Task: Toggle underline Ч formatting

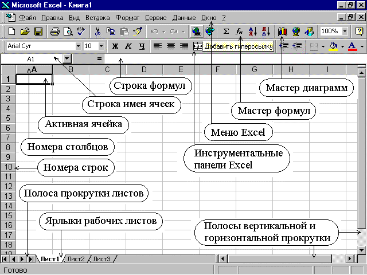Action: point(142,46)
